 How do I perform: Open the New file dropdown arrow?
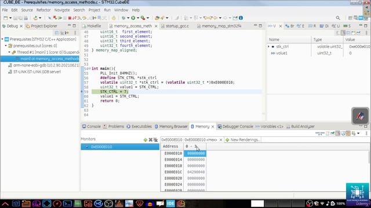click(x=10, y=18)
